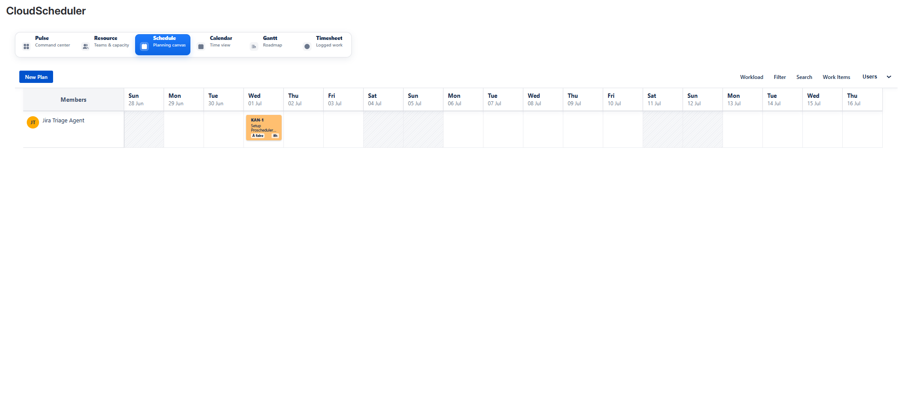The image size is (916, 400).
Task: Open the Timesheet Logged work tab
Action: [x=324, y=45]
